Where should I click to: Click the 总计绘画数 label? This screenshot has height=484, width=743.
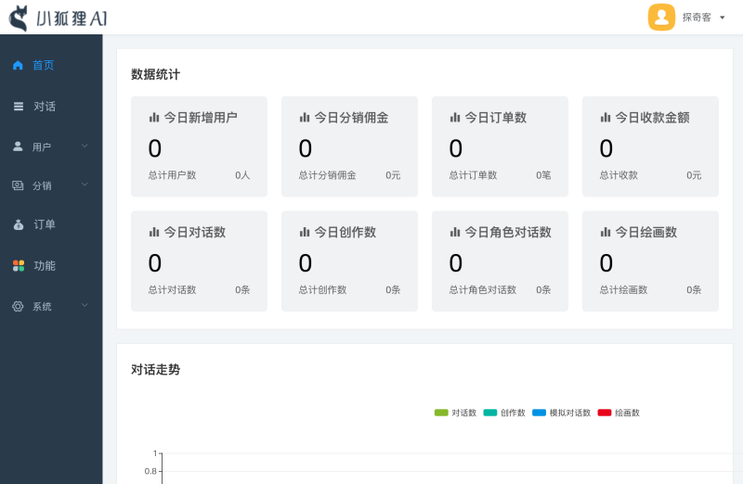[623, 289]
